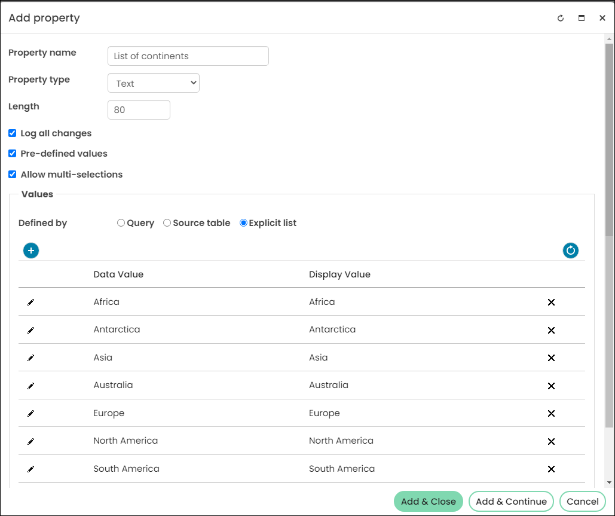This screenshot has height=516, width=615.
Task: Select the Explicit list radio option
Action: [x=243, y=223]
